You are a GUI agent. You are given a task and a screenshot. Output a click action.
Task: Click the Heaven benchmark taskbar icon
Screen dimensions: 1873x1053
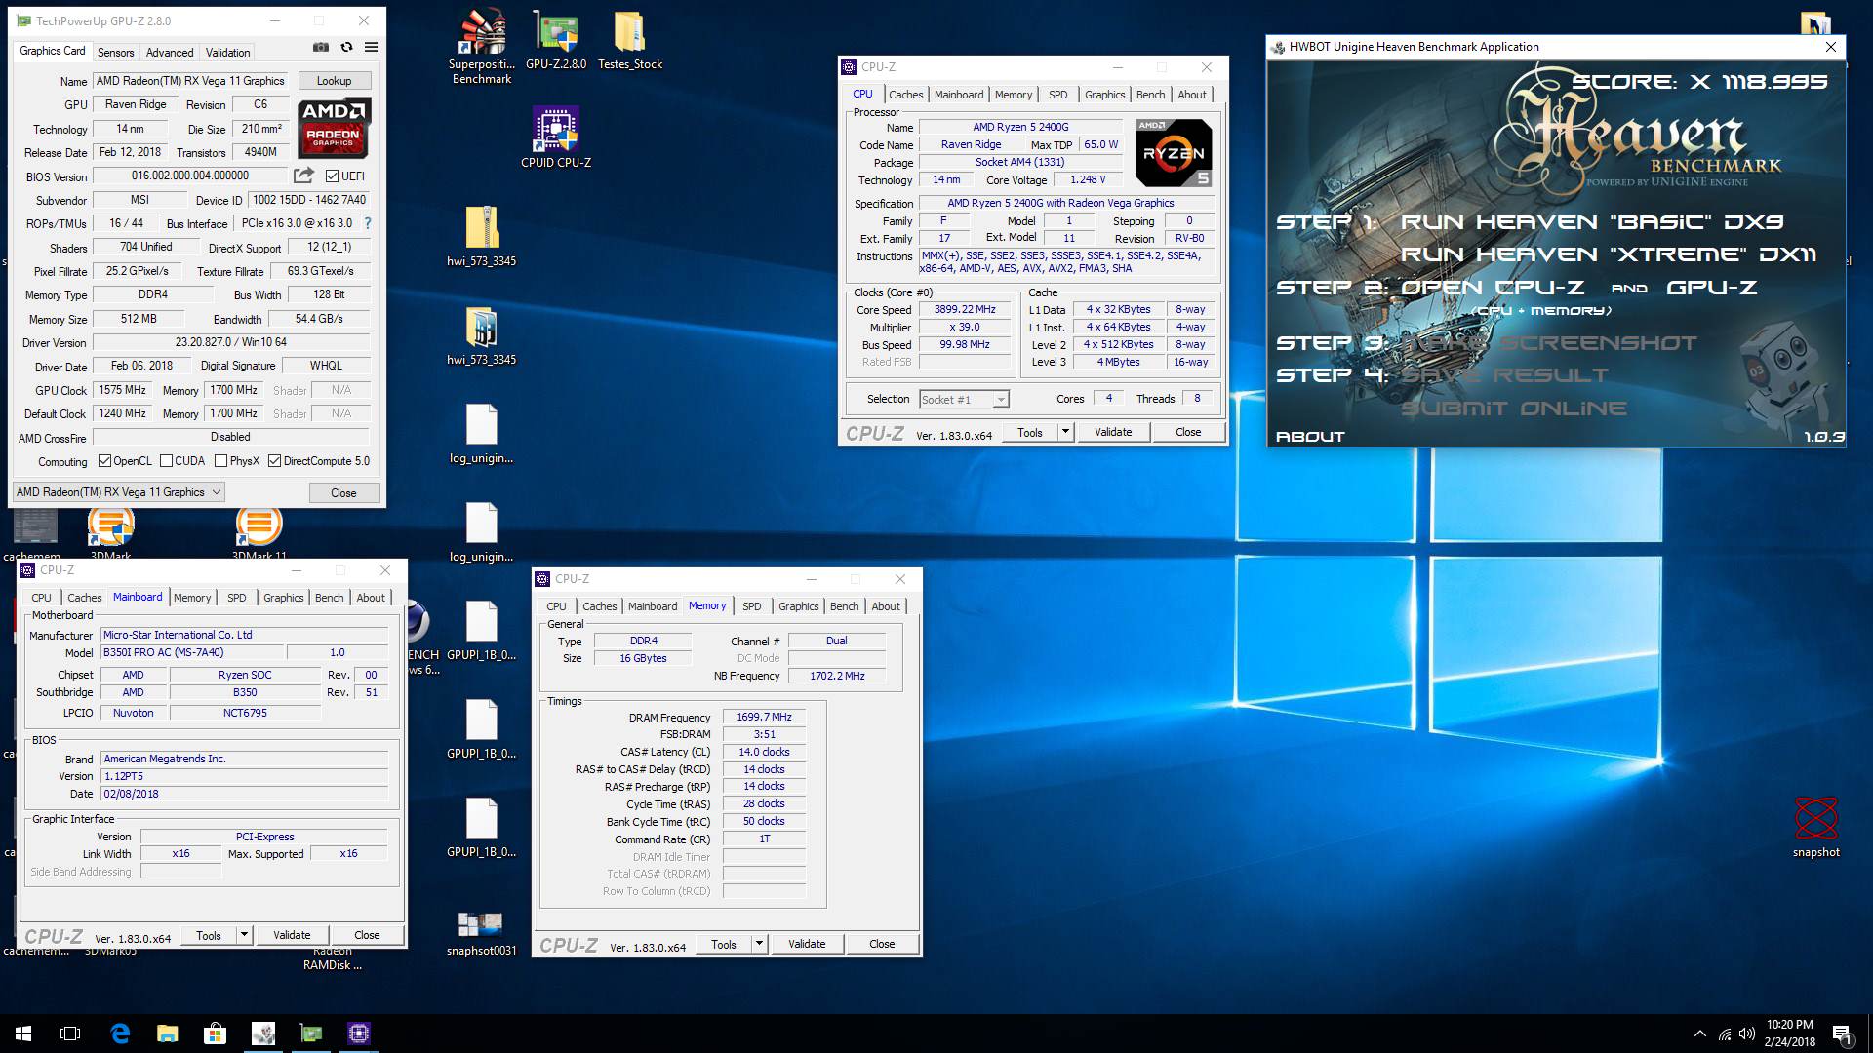pyautogui.click(x=262, y=1033)
